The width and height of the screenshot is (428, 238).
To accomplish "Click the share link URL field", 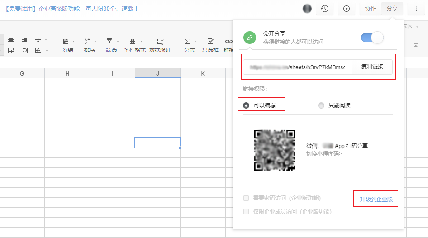I will click(298, 67).
